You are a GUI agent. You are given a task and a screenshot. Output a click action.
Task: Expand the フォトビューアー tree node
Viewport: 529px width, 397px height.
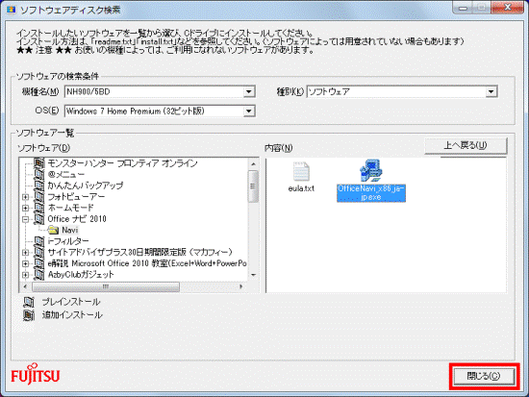[26, 197]
